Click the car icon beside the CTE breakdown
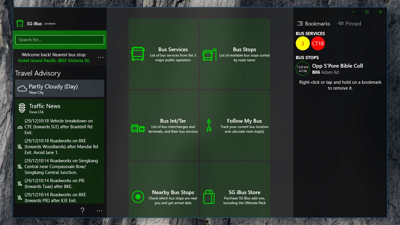400x225 pixels. coord(20,127)
